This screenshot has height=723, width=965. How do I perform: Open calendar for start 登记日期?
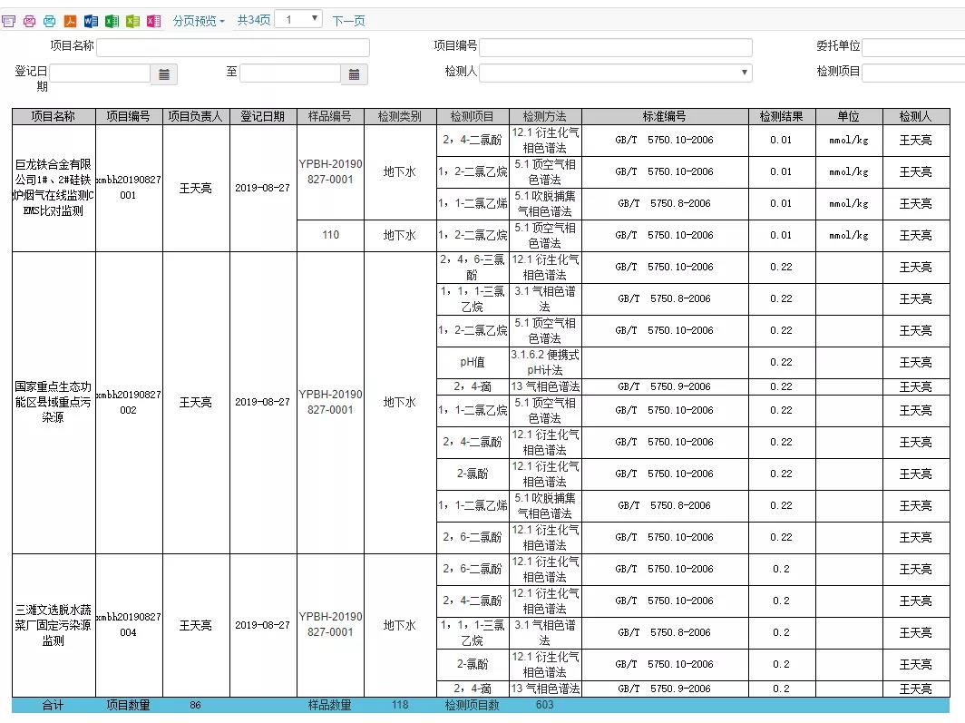[164, 74]
